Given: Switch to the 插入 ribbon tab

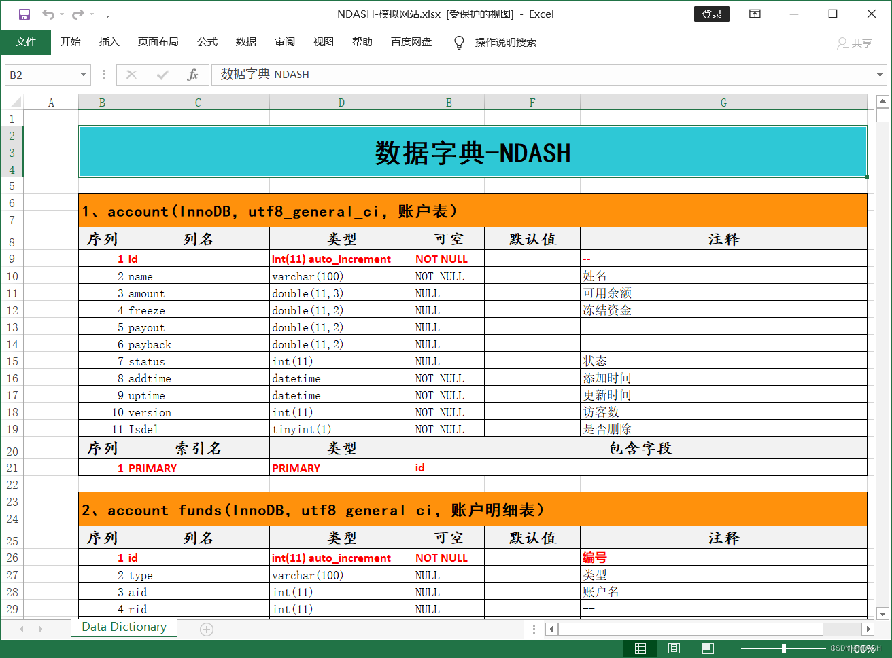Looking at the screenshot, I should (x=109, y=42).
